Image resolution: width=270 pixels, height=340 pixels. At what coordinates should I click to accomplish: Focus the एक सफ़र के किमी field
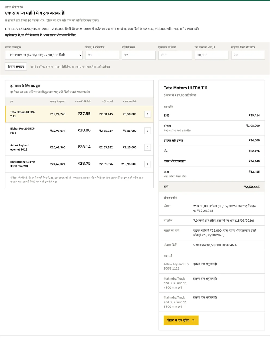(175, 55)
